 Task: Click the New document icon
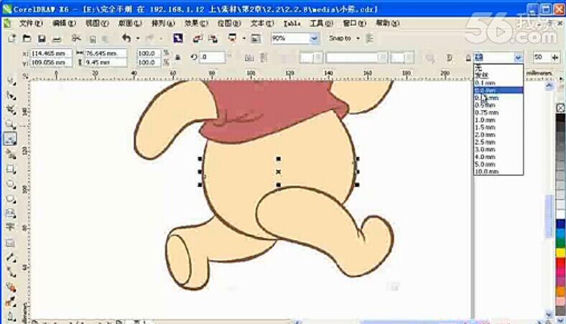[12, 38]
